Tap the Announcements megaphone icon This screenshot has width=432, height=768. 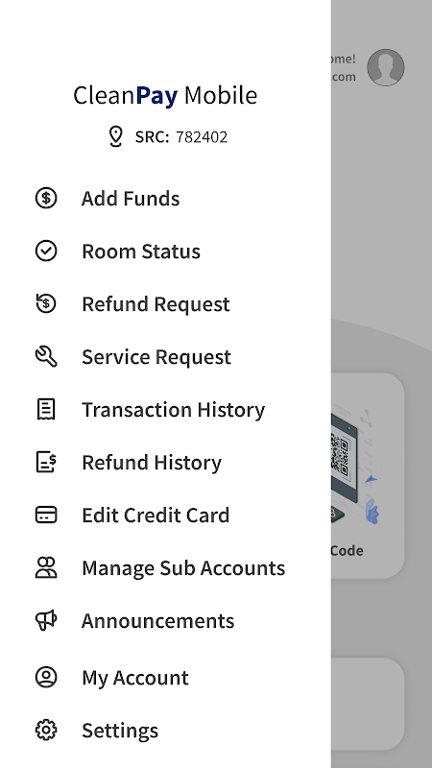click(x=46, y=620)
